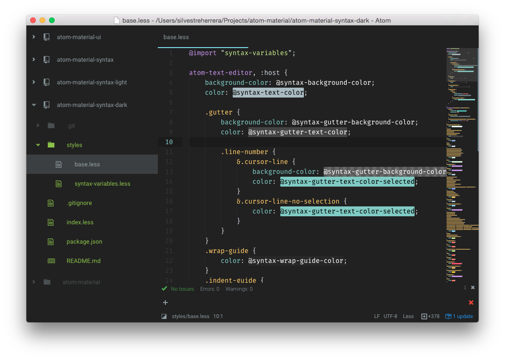This screenshot has width=505, height=360.
Task: Click the git diff plus icon in status bar
Action: 424,317
